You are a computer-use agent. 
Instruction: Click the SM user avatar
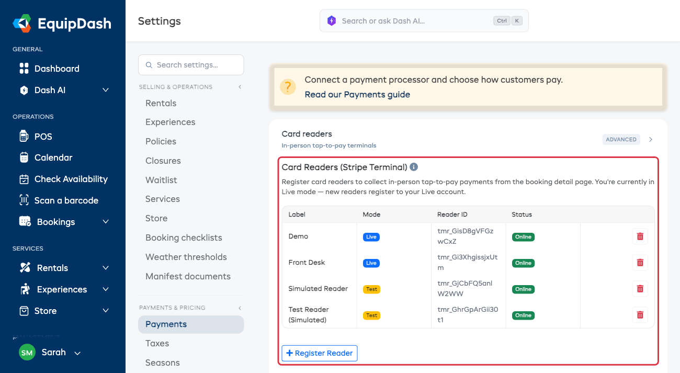pos(27,353)
